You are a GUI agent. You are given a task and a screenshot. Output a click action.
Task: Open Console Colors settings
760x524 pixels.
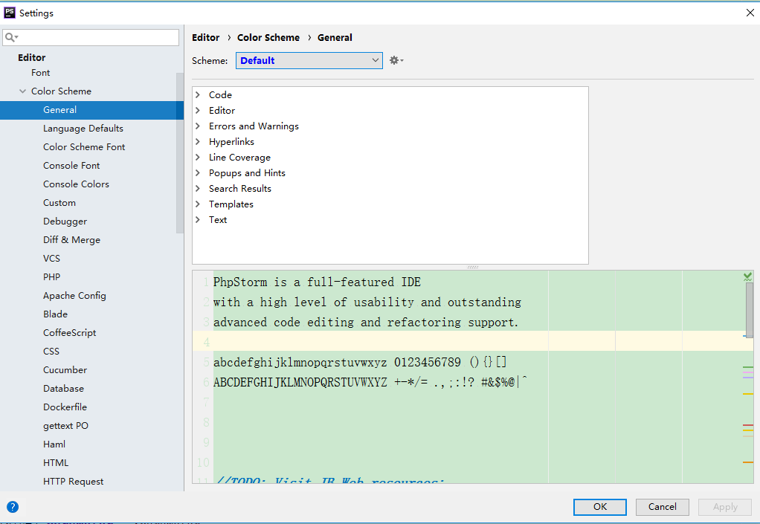pos(76,184)
